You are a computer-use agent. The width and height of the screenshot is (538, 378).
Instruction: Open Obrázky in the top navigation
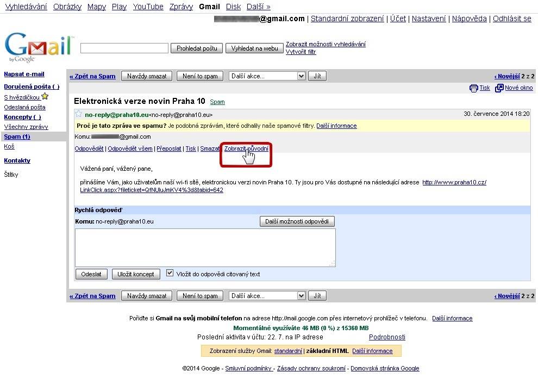[67, 7]
